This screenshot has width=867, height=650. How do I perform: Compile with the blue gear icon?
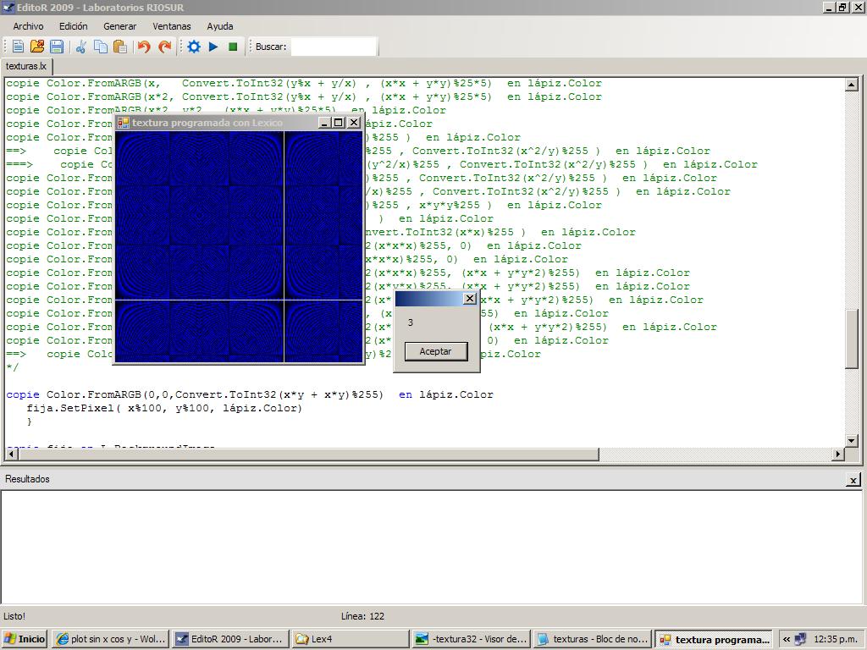pyautogui.click(x=194, y=47)
